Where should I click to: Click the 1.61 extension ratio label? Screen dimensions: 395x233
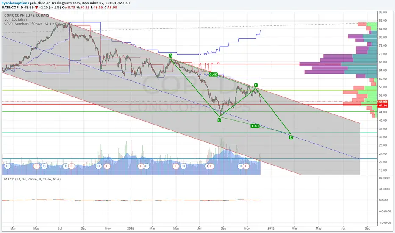(255, 126)
